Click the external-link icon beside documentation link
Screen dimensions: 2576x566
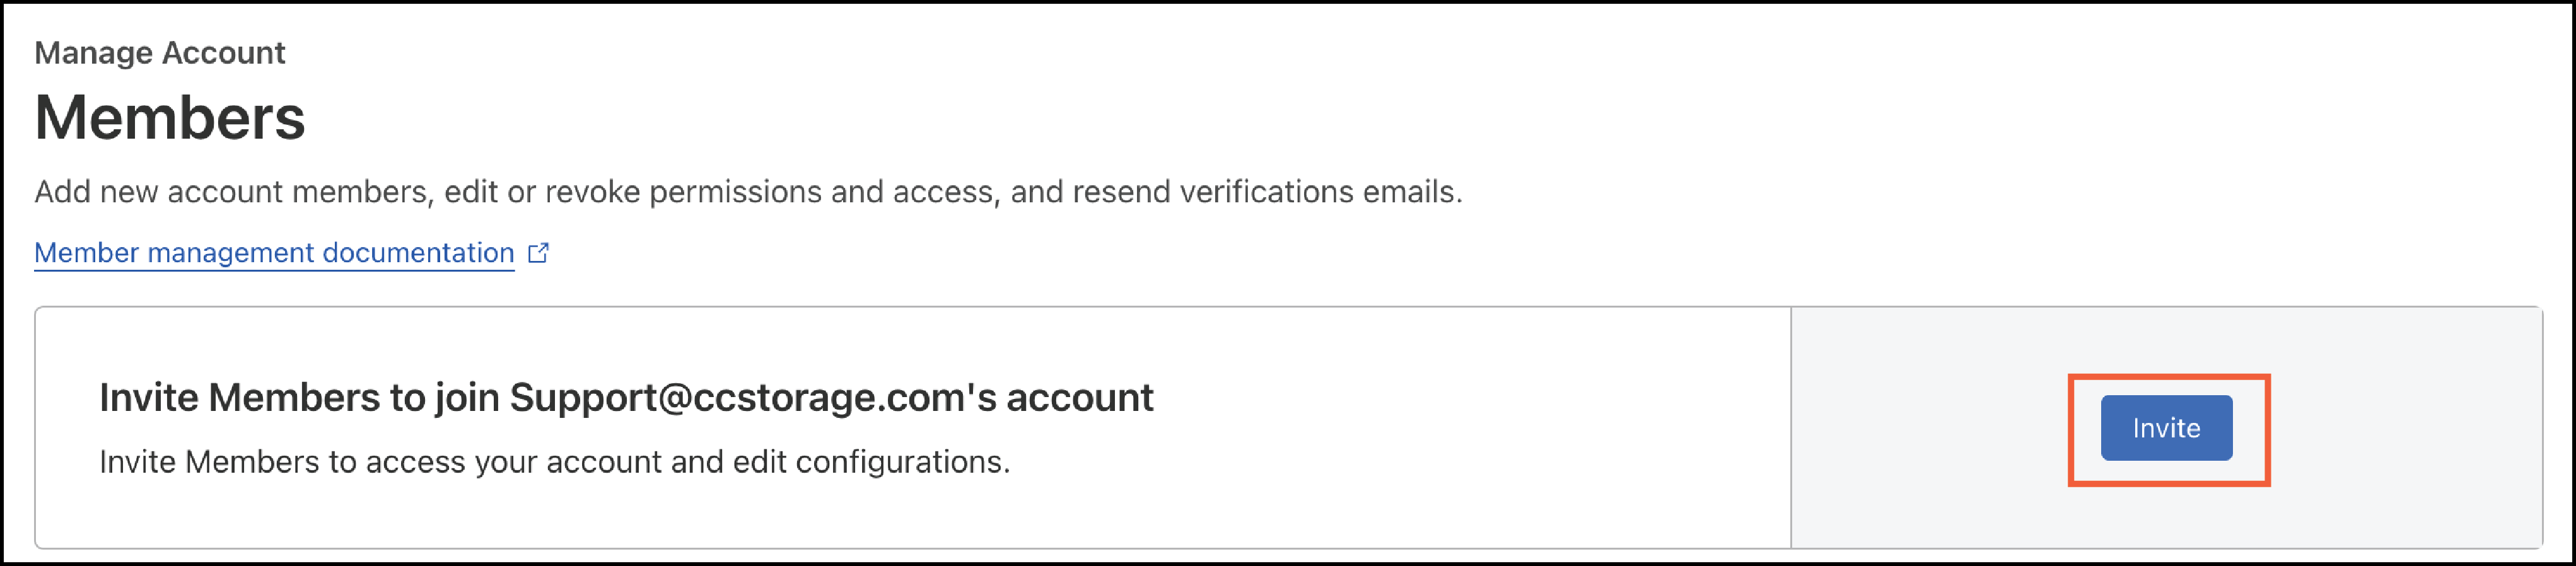tap(538, 253)
